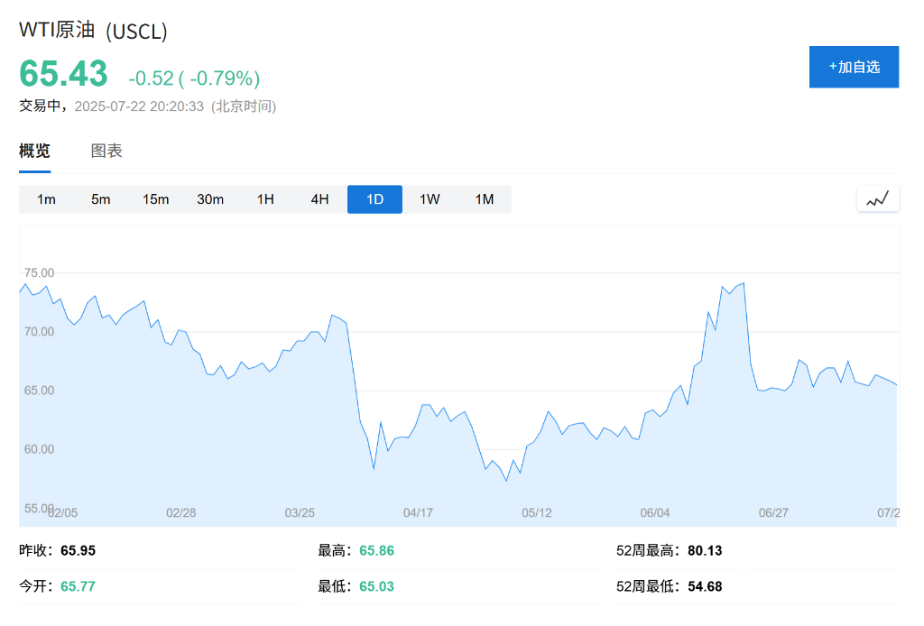This screenshot has width=924, height=626.
Task: Click the 03/25 date label on chart
Action: coord(300,512)
